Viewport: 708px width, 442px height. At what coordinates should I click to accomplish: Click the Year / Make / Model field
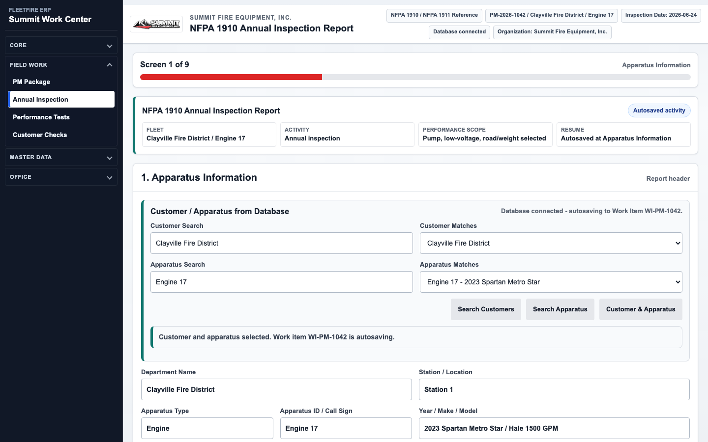click(x=554, y=428)
